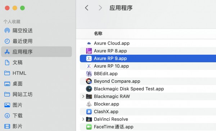Open the HTML folder in sidebar
Image resolution: width=216 pixels, height=131 pixels.
(x=15, y=73)
